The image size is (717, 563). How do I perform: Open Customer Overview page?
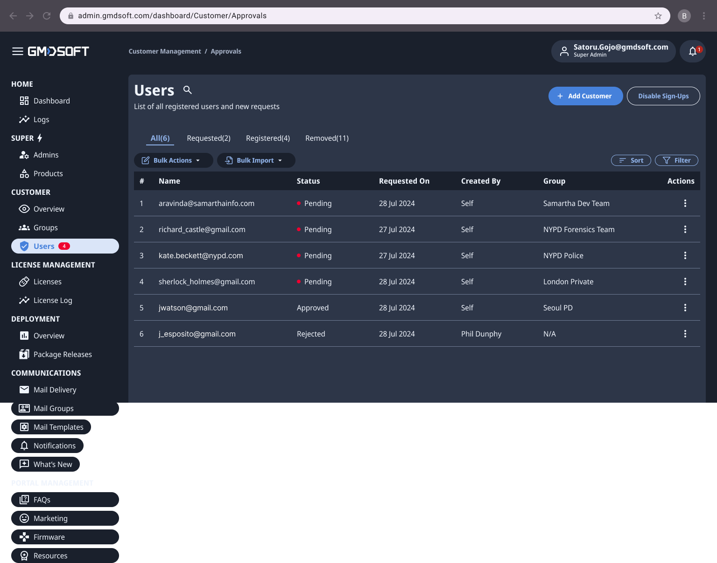coord(65,209)
